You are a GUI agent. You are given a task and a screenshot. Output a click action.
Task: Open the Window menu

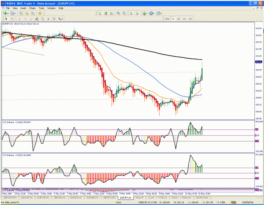pyautogui.click(x=51, y=8)
